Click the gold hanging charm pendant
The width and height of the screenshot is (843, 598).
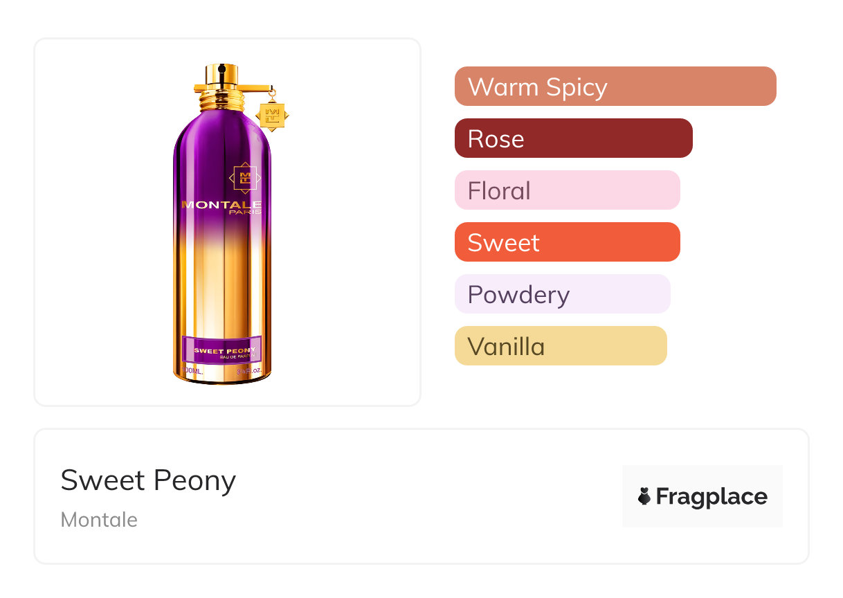click(271, 114)
